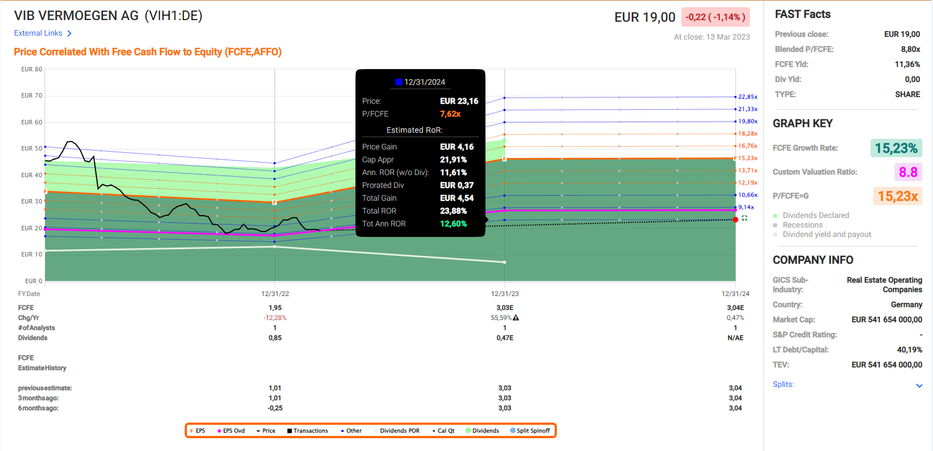Toggle the Price legend entry
Viewport: 933px width, 451px height.
tap(266, 431)
